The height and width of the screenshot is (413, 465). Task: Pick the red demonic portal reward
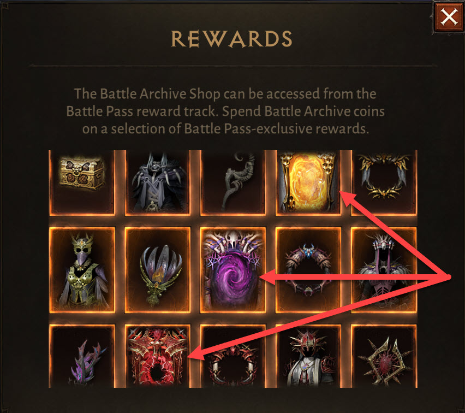(x=158, y=356)
